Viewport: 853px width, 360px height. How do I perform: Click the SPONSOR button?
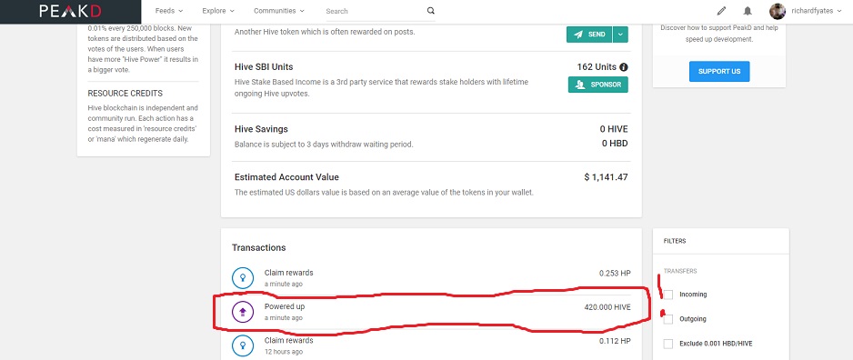[597, 85]
